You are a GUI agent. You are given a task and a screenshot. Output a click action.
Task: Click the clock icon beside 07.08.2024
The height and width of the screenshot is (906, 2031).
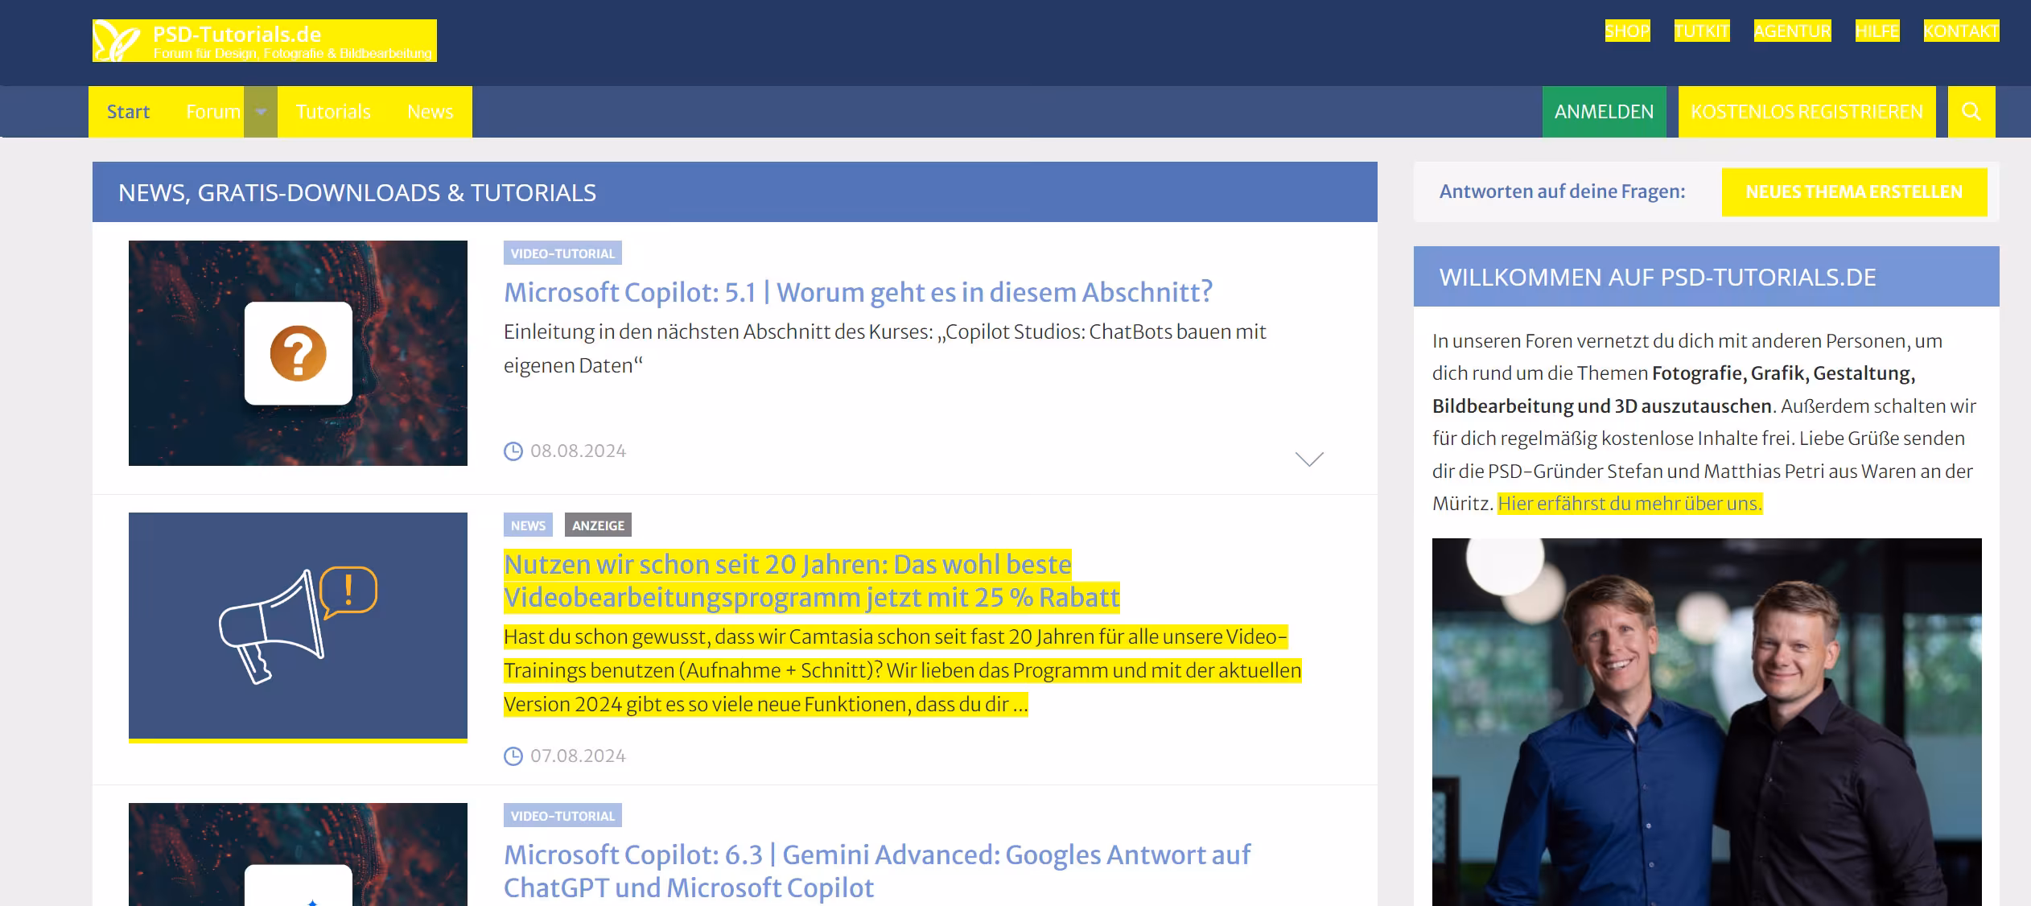[513, 755]
